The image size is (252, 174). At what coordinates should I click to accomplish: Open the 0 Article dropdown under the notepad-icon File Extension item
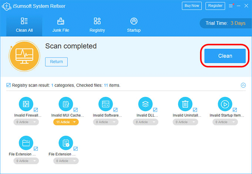[66, 161]
